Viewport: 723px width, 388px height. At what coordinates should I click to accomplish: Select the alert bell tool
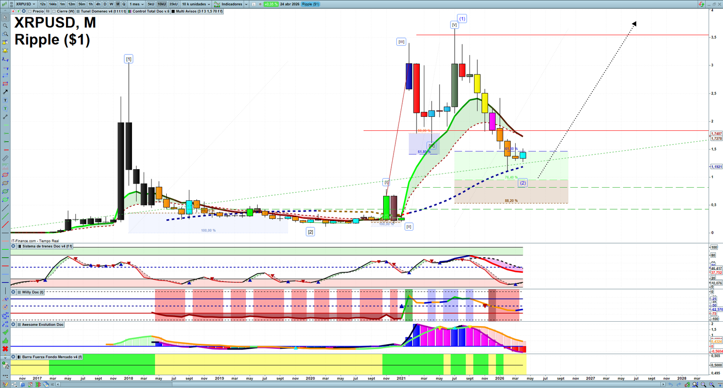[5, 42]
